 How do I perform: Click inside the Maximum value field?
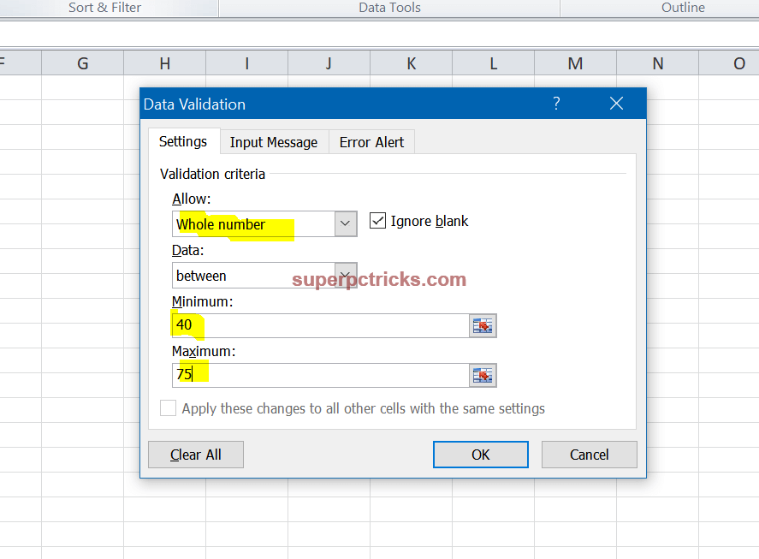pos(317,375)
